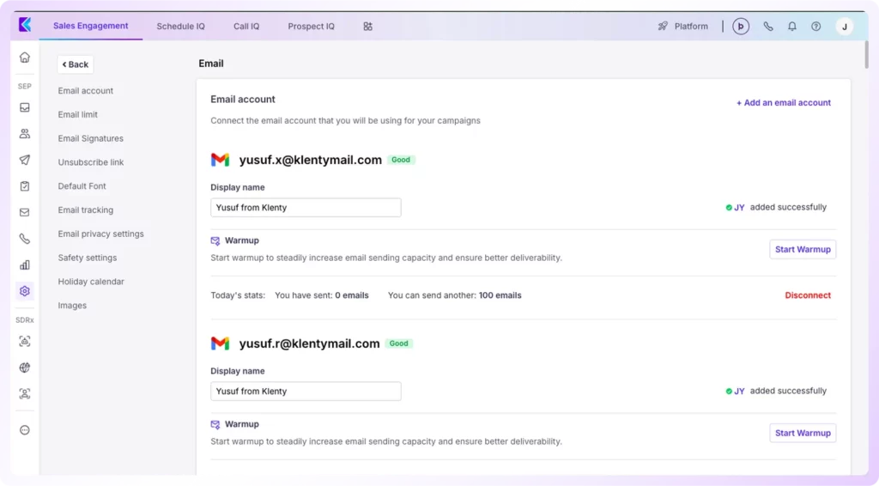Start Warmup for yusuf.r@klentymail.com

[x=803, y=433]
